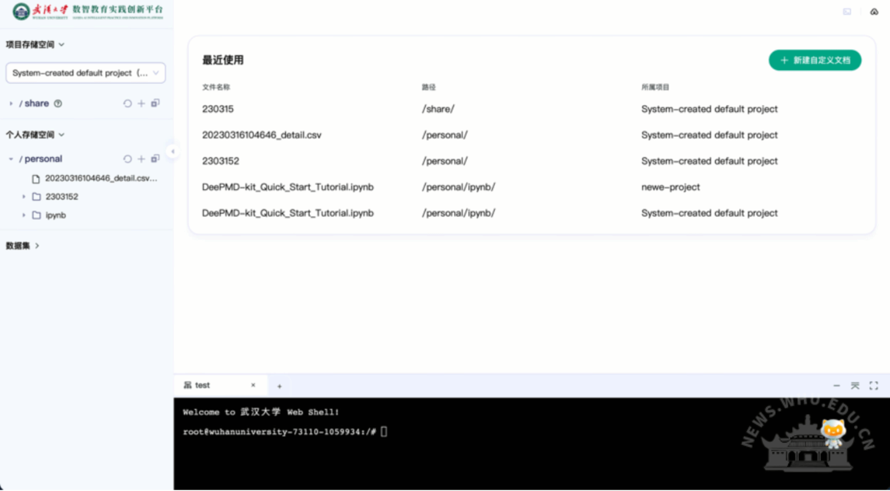The image size is (890, 491).
Task: Open the home icon at top right
Action: [874, 12]
